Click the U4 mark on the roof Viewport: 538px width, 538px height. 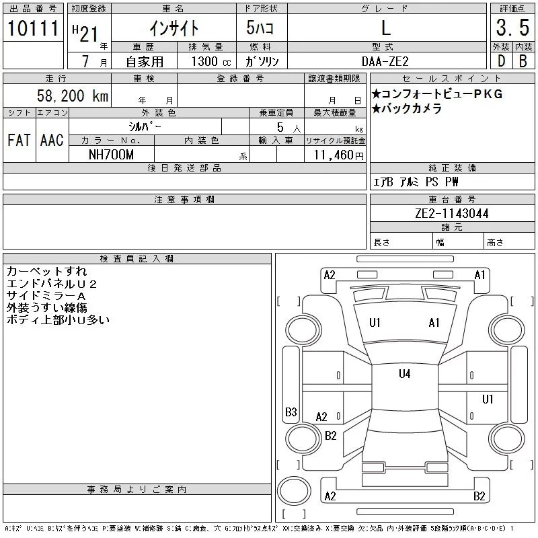[x=405, y=374]
